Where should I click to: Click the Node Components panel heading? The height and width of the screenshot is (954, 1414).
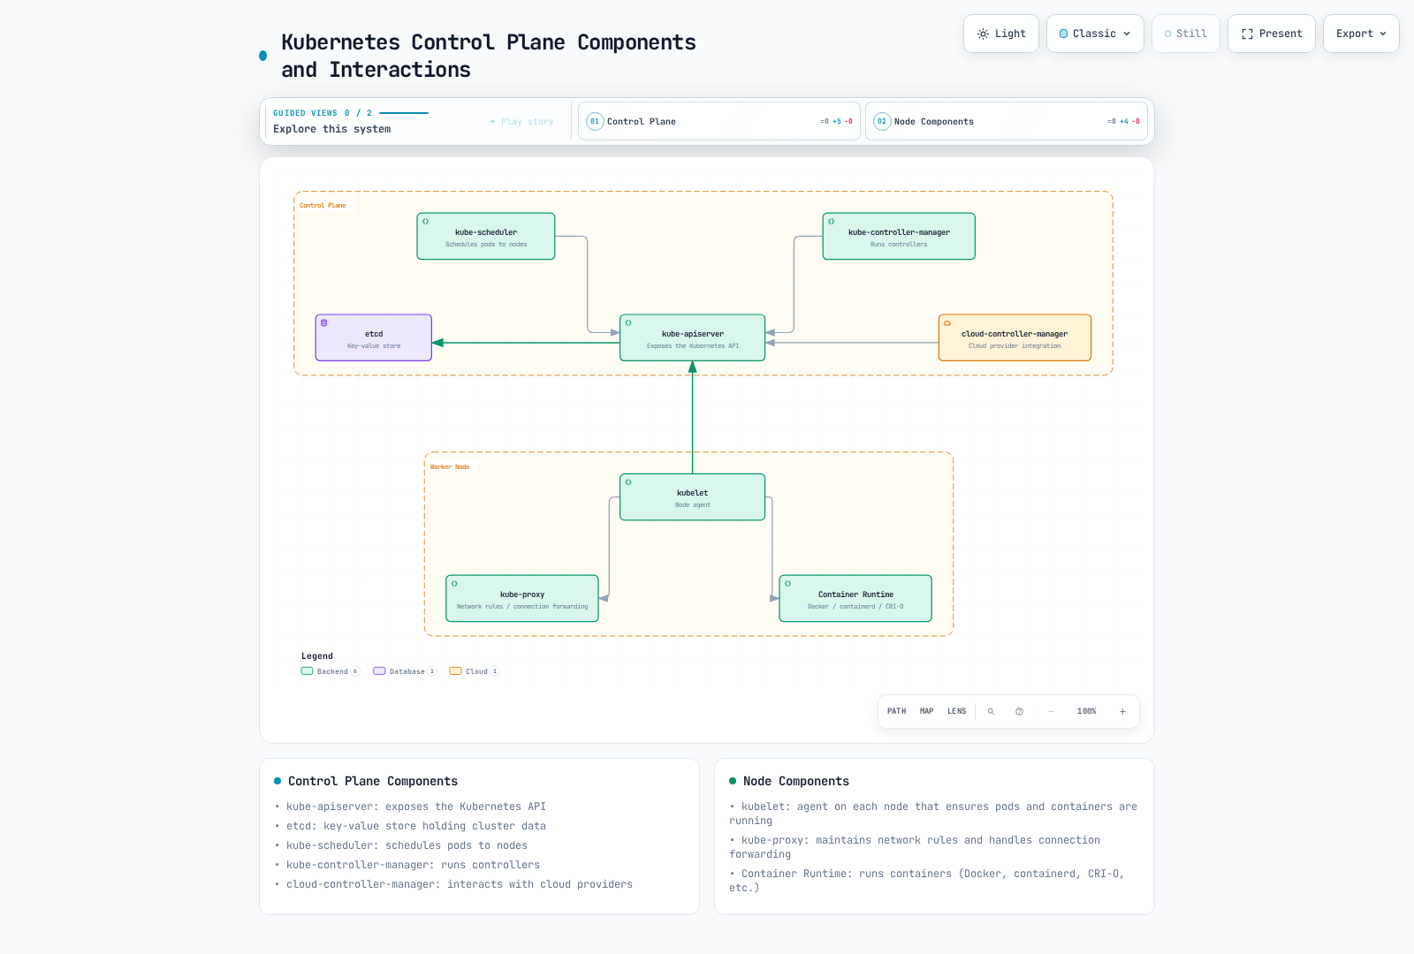(796, 781)
